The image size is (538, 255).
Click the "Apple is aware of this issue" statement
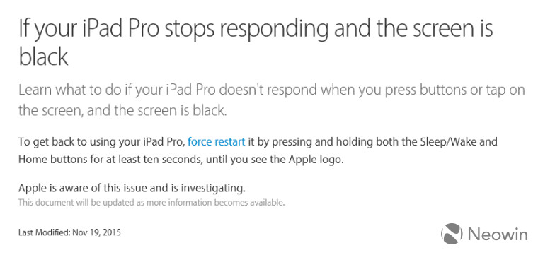84,189
